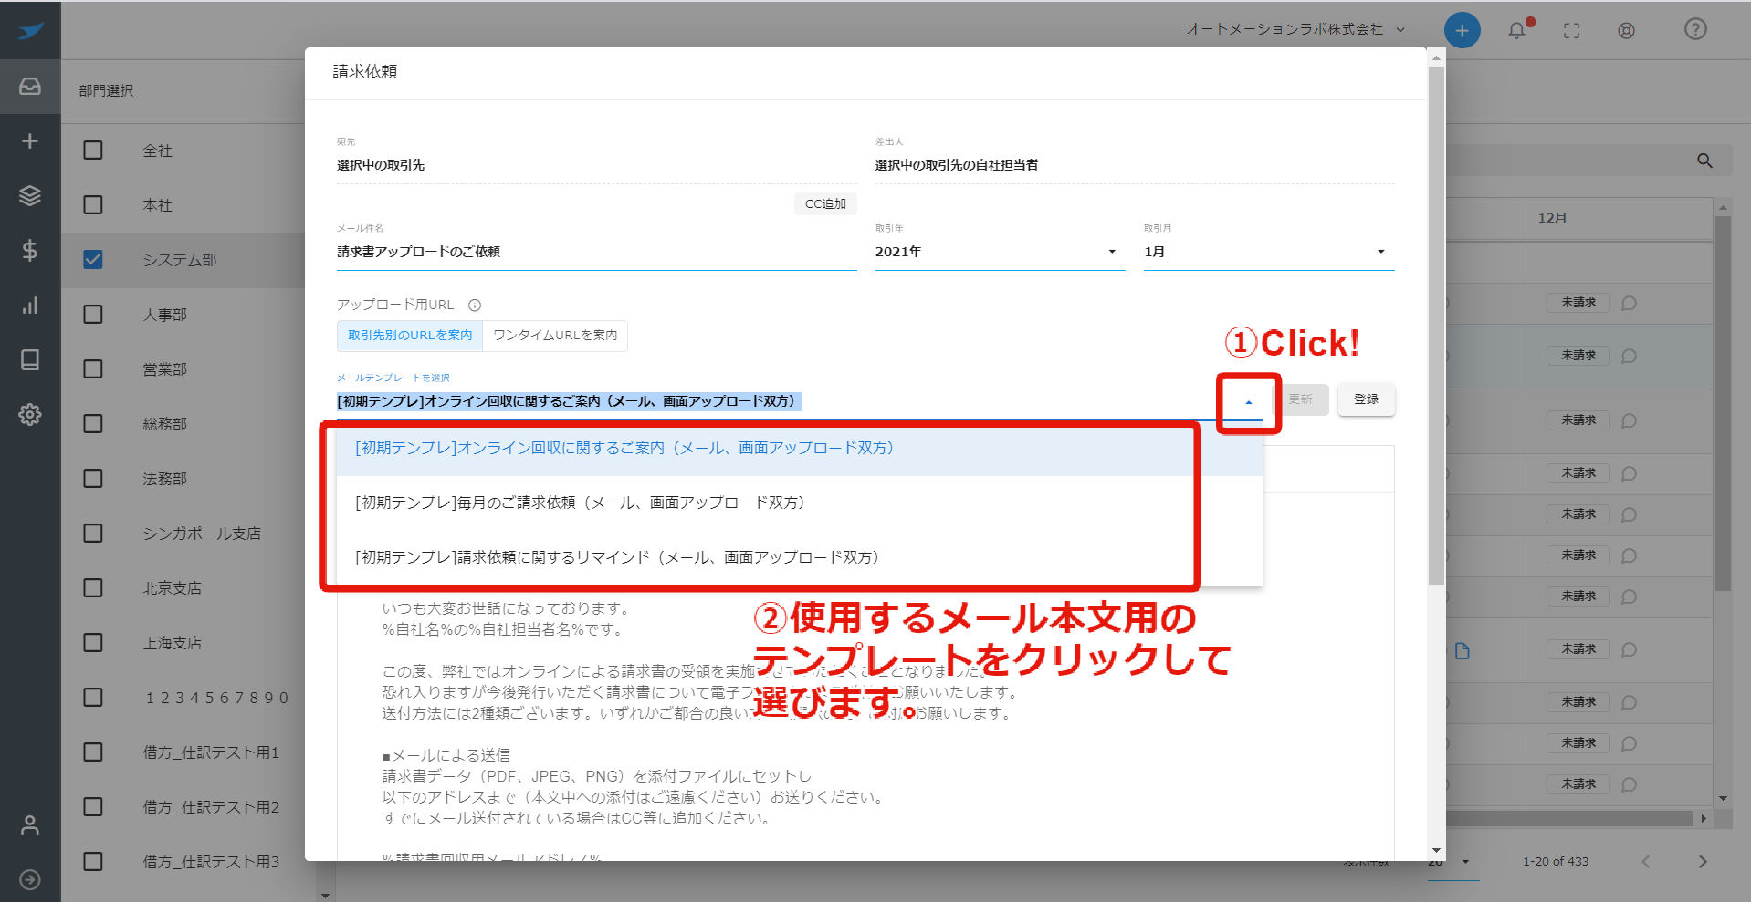Select ワンタイムURLを案内 tab

[555, 336]
